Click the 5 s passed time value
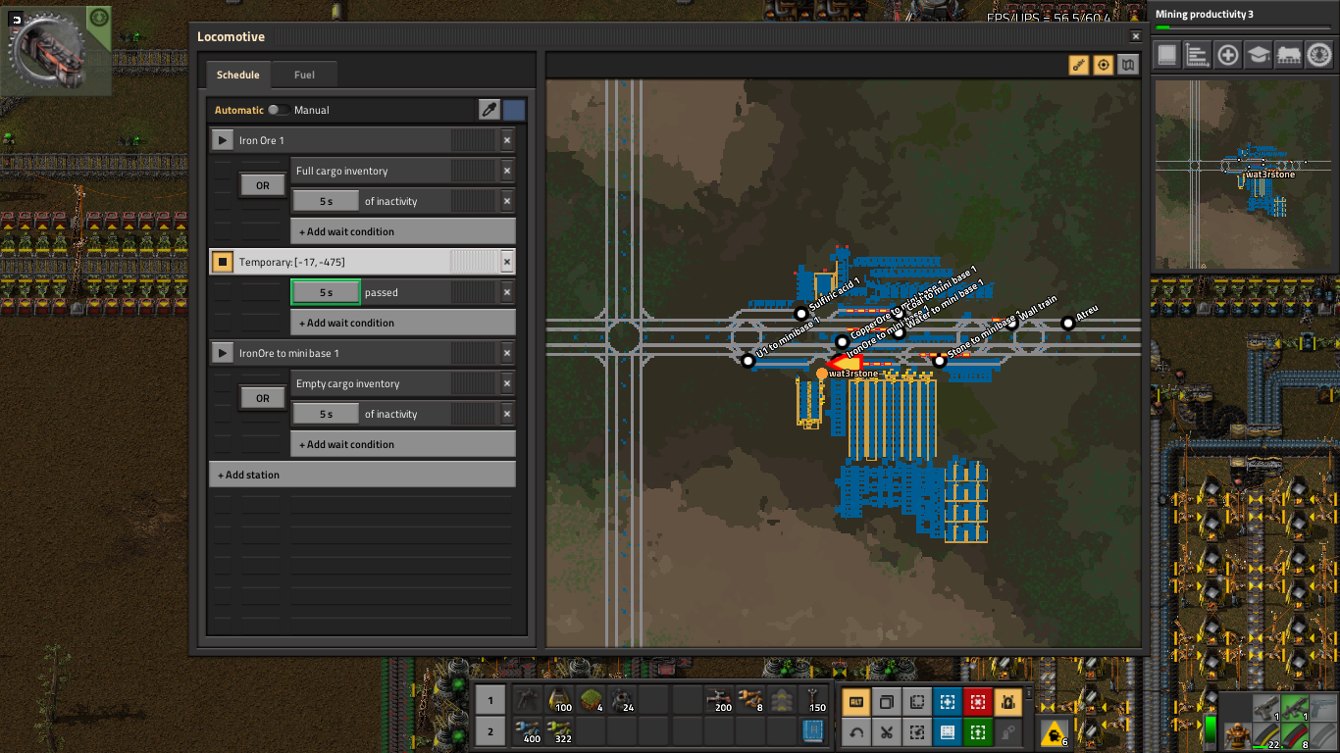 326,292
